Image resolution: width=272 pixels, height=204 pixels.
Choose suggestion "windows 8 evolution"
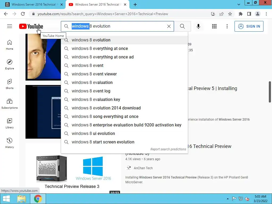[x=124, y=40]
